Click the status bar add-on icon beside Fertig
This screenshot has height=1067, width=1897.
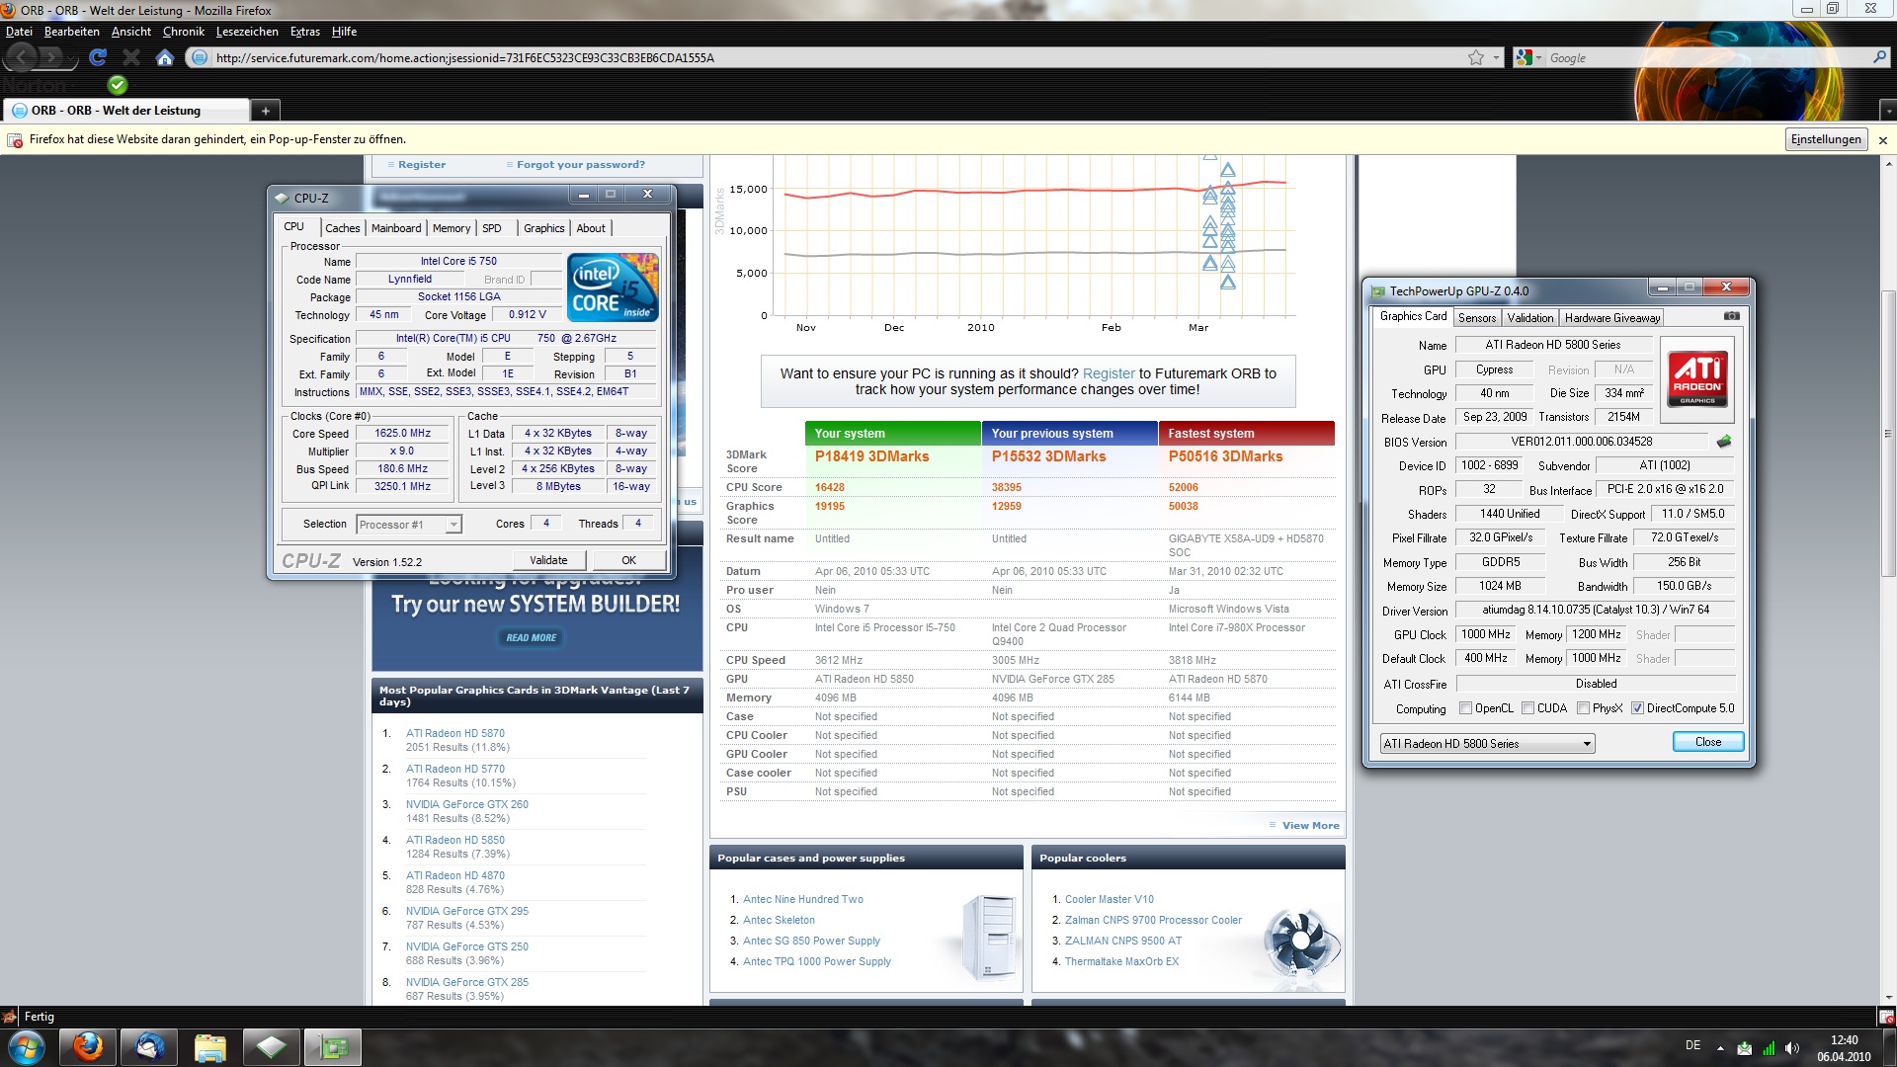(x=10, y=1016)
